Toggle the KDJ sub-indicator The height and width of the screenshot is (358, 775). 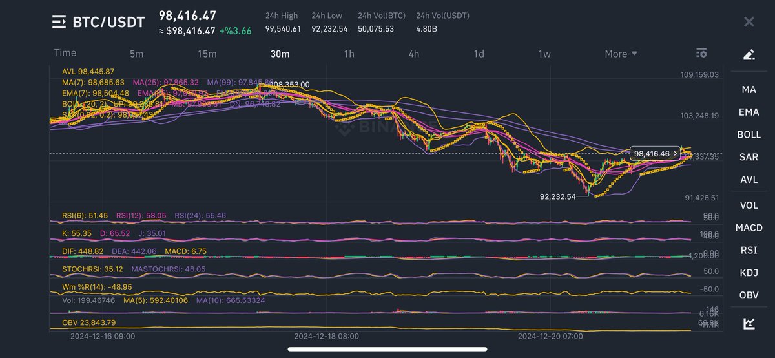coord(749,273)
